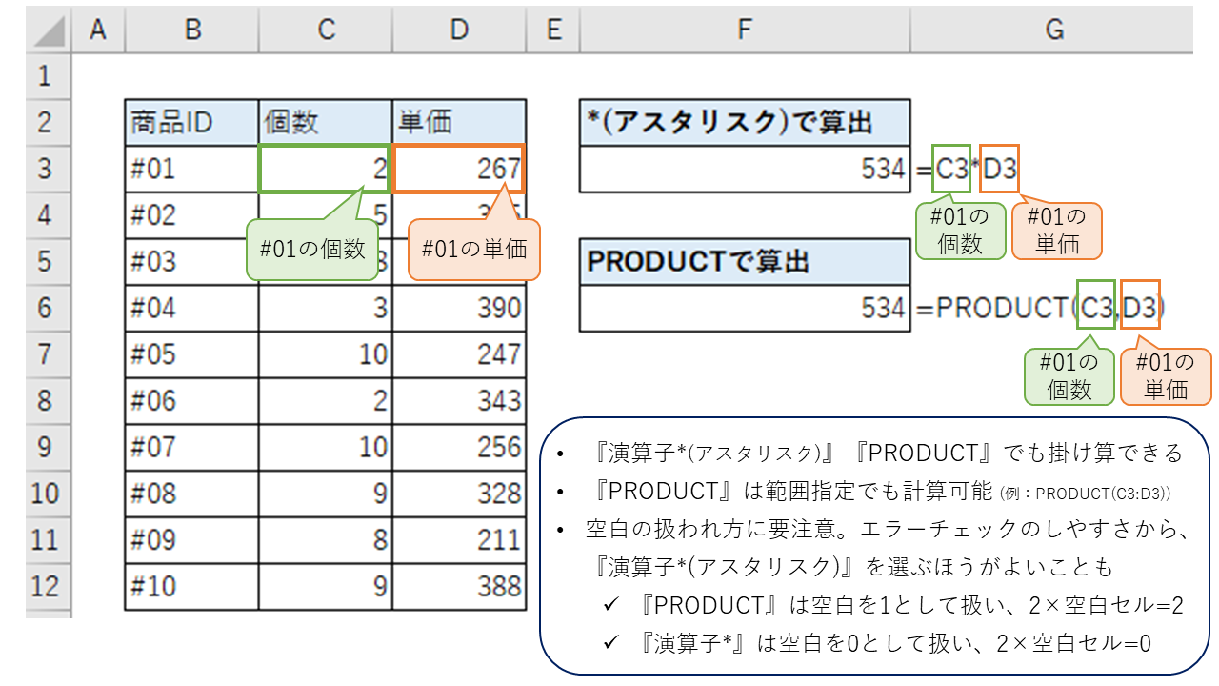This screenshot has height=686, width=1219.
Task: Click the quantity cell in the #07 row
Action: (x=326, y=448)
